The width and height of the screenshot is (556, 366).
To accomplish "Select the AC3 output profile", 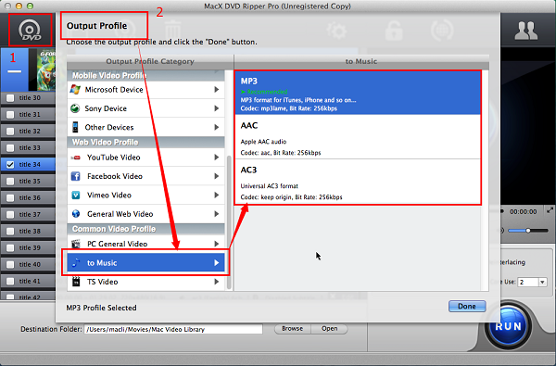I will (x=358, y=182).
